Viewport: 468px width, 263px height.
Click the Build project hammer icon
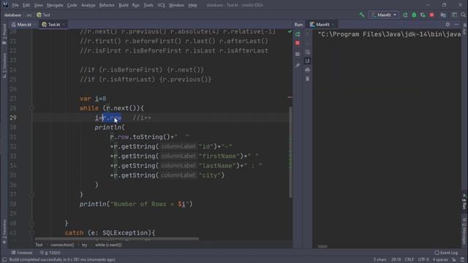(x=362, y=15)
